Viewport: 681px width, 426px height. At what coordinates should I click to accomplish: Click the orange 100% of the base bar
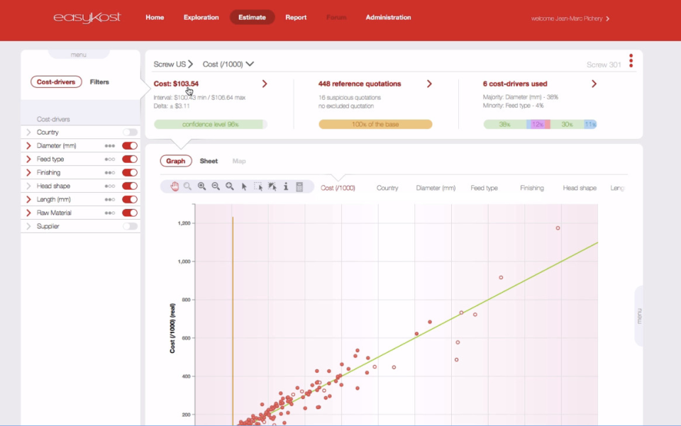tap(376, 123)
